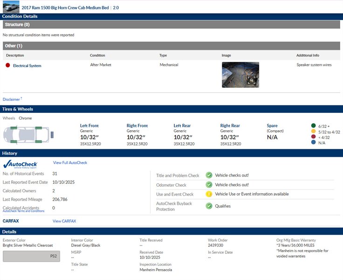Screen dimensions: 343x280
Task: Click the yellow Use and Event warning icon
Action: [209, 194]
